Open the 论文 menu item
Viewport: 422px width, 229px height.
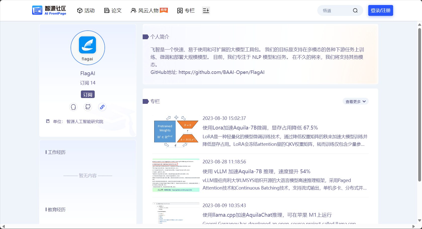pos(113,11)
